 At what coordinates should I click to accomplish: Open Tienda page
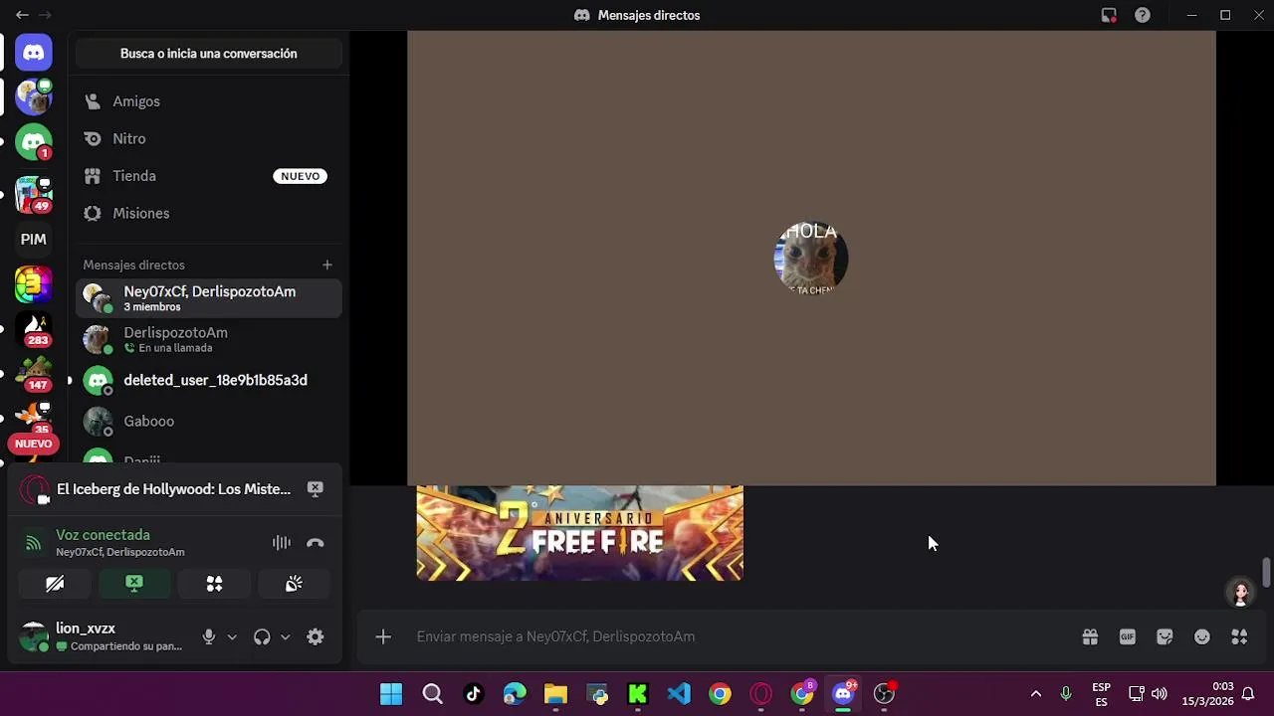[209, 176]
